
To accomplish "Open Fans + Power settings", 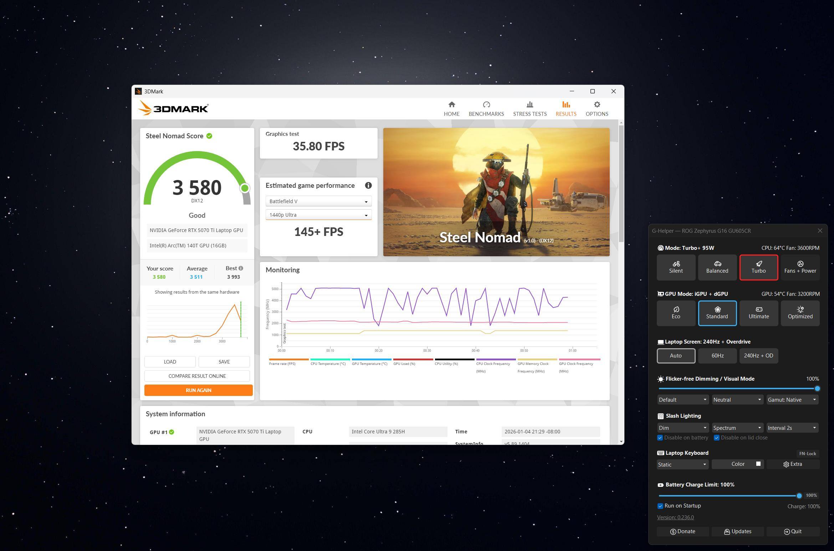I will [x=800, y=267].
